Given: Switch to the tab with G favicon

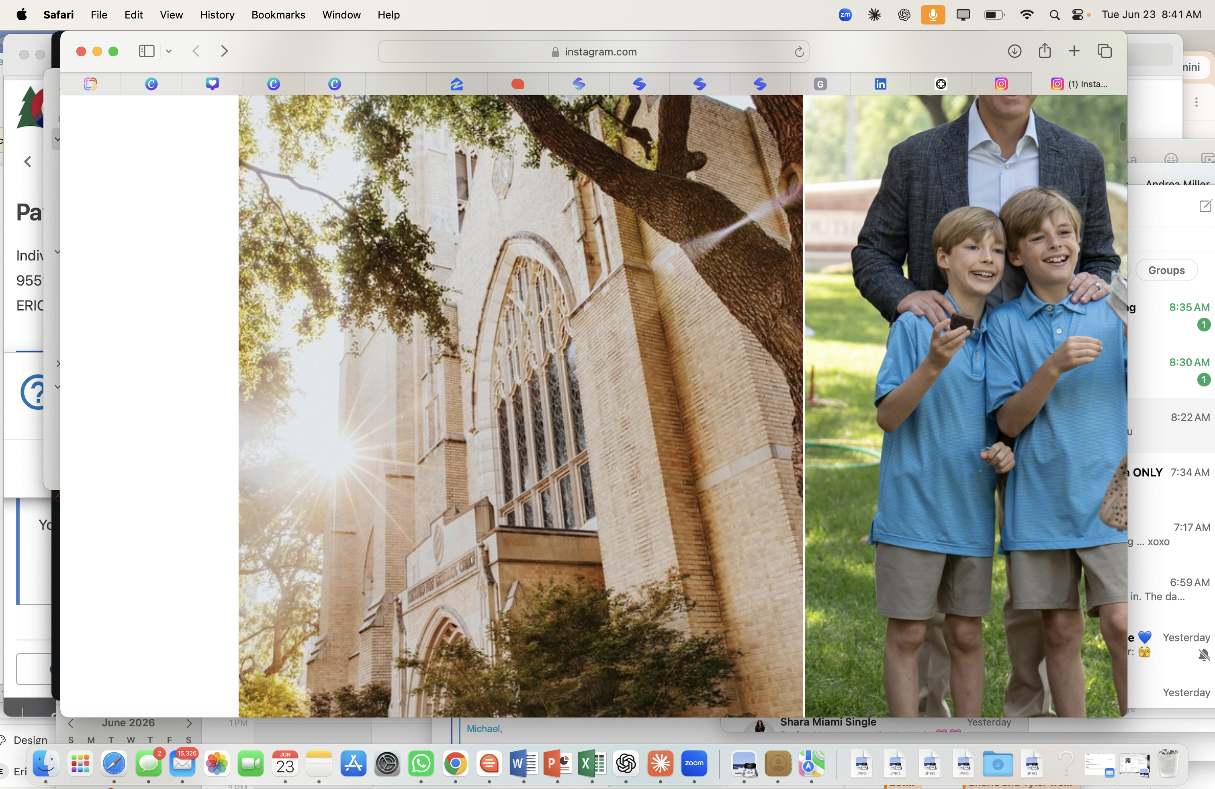Looking at the screenshot, I should pyautogui.click(x=820, y=84).
